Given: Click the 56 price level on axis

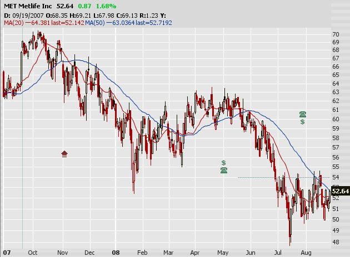Looking at the screenshot, I should 336,157.
